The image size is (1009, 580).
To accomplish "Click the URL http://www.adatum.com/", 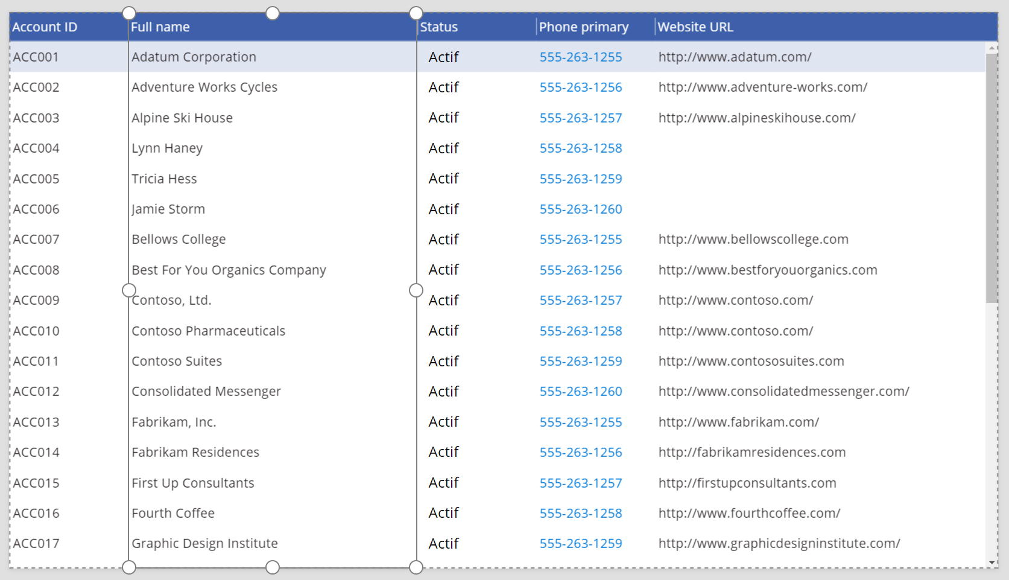I will click(735, 57).
